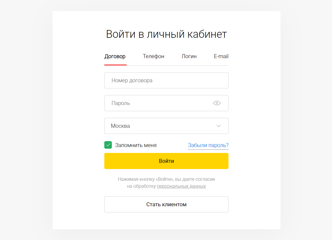Click the Войти в личный кабинет heading
This screenshot has width=332, height=240.
(x=166, y=34)
